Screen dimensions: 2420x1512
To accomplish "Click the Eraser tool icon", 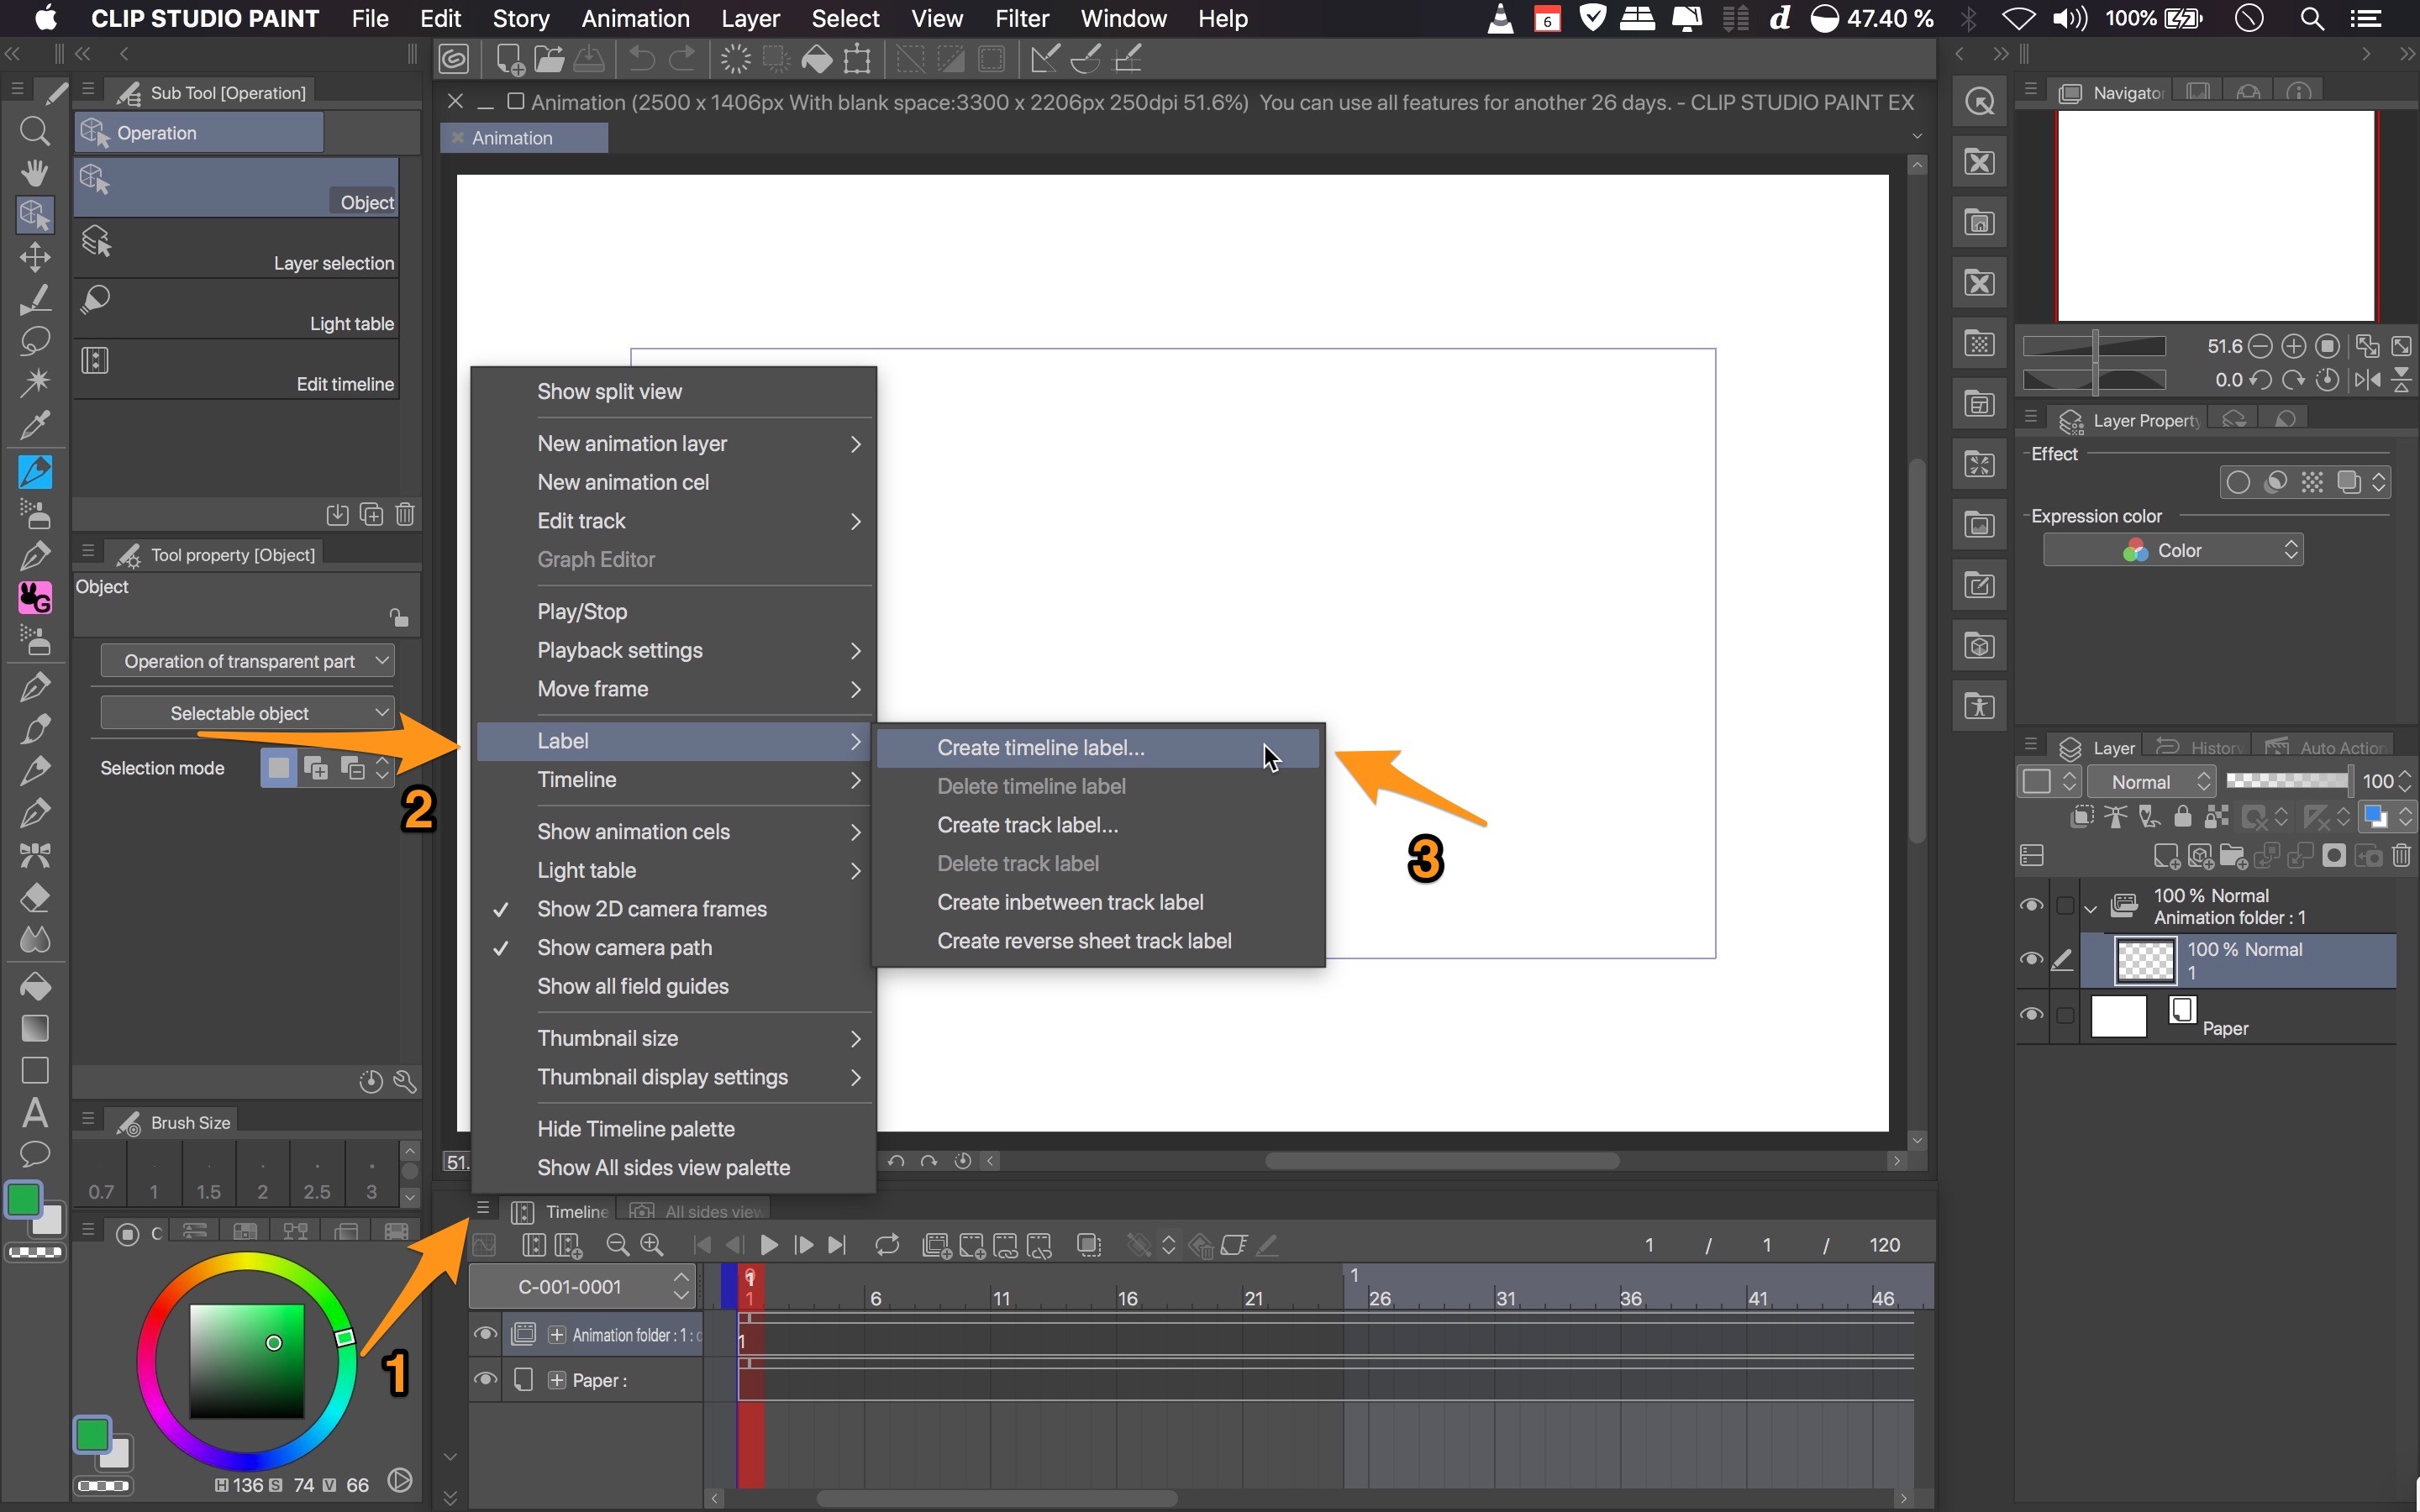I will (34, 897).
